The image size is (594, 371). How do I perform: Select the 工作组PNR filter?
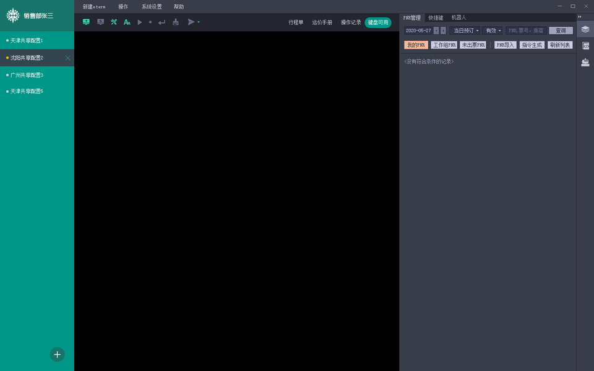pyautogui.click(x=444, y=45)
